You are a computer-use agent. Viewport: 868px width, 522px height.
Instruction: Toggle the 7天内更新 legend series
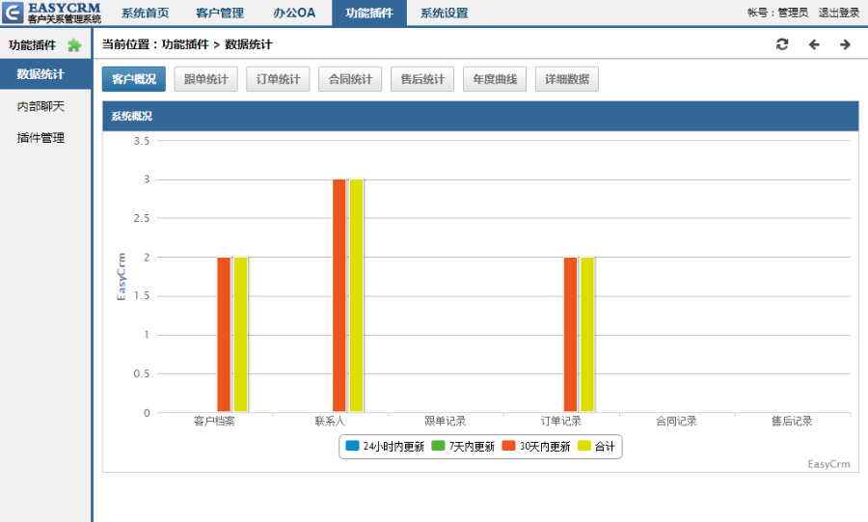[x=463, y=446]
